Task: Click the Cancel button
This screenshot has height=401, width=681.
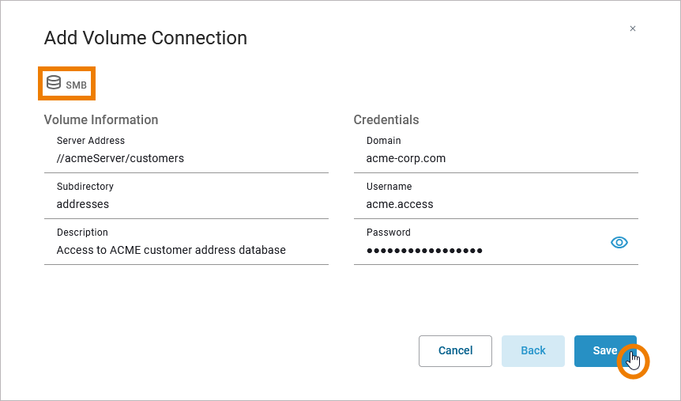Action: pos(455,350)
